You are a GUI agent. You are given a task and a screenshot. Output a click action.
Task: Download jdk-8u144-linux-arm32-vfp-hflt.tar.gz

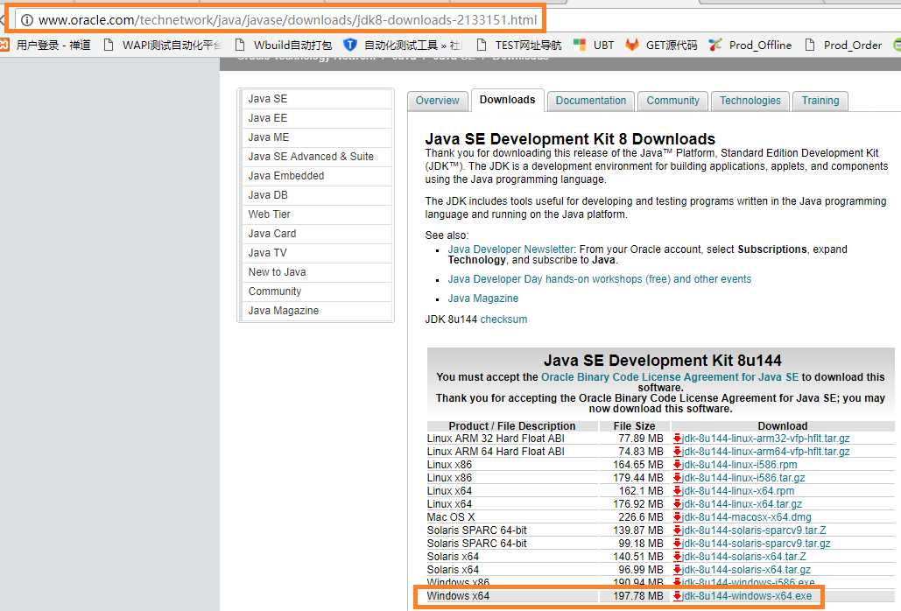(x=765, y=439)
